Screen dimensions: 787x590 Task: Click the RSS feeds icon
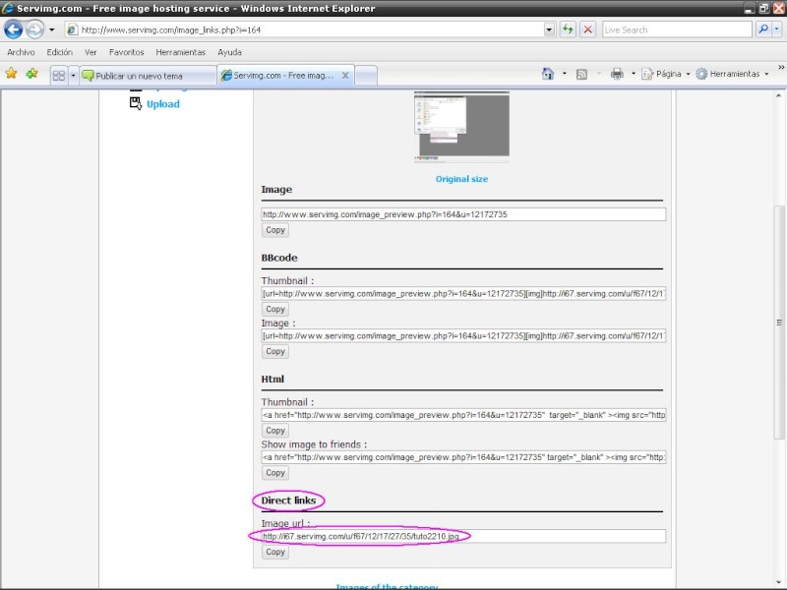pos(581,75)
